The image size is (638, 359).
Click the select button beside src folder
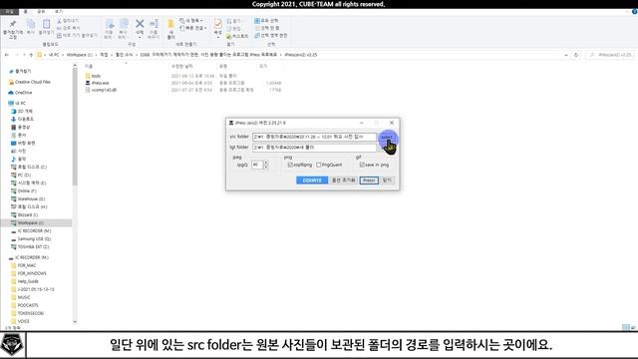click(x=387, y=138)
